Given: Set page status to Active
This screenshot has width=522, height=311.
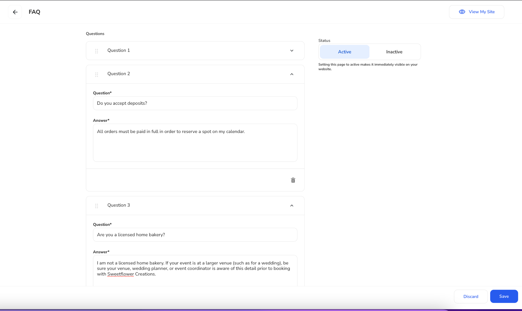Looking at the screenshot, I should pyautogui.click(x=345, y=52).
